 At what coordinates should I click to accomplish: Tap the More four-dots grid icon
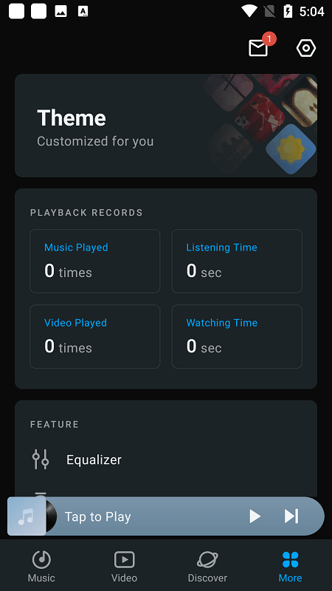[290, 559]
